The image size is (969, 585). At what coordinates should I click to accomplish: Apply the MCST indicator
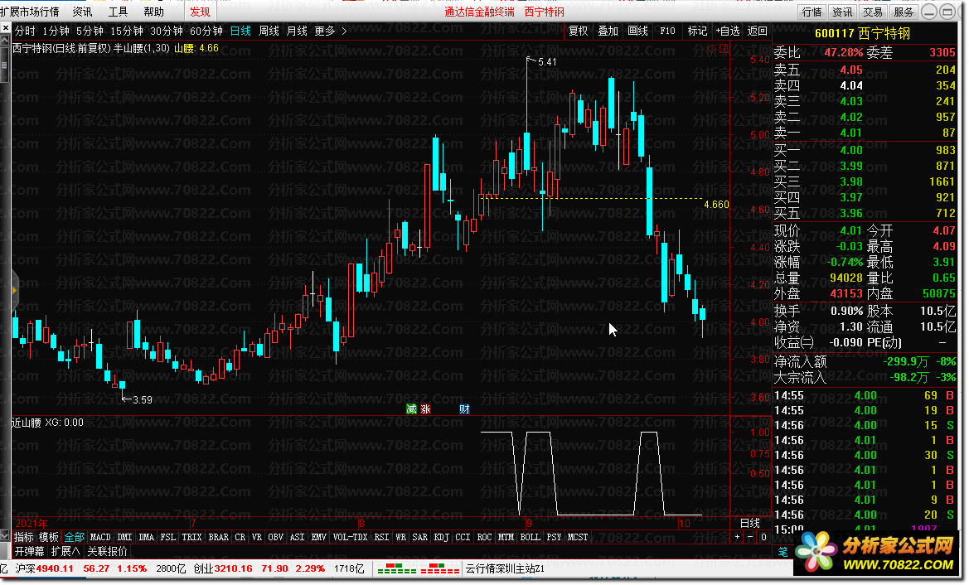click(x=577, y=537)
